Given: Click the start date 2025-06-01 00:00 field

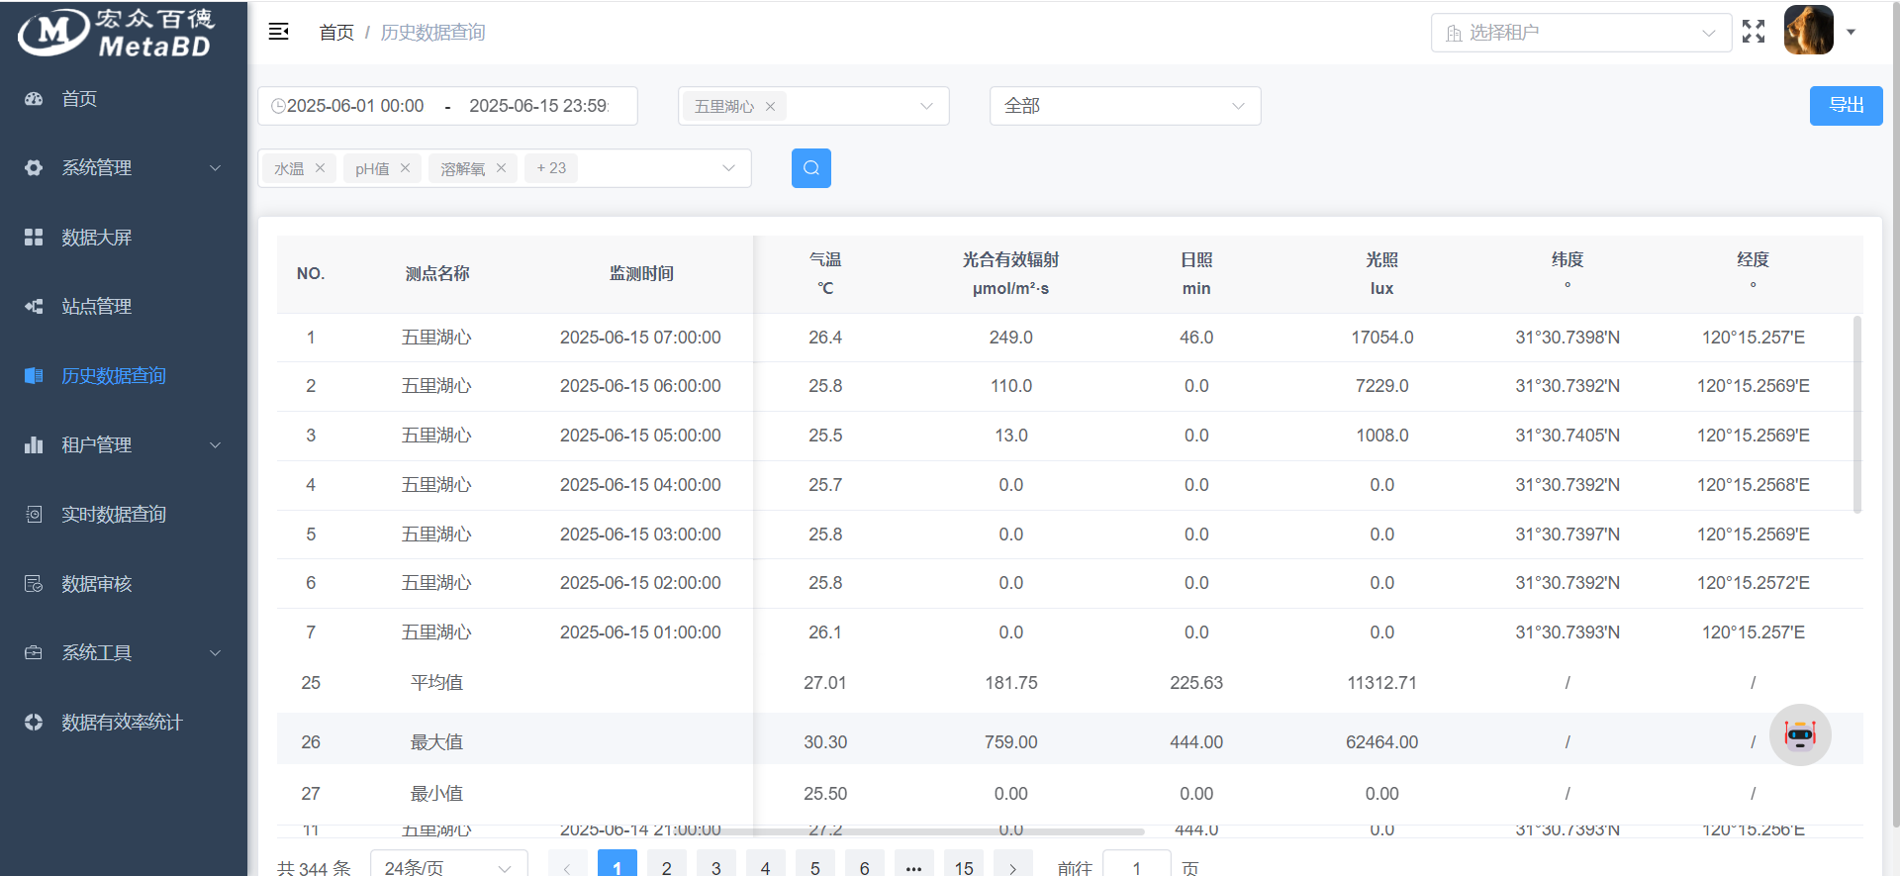Looking at the screenshot, I should (x=355, y=106).
